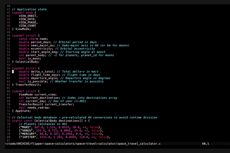This screenshot has height=153, width=230.
Task: Click the 4333.0 value in JUPITER row
Action: (x=45, y=137)
